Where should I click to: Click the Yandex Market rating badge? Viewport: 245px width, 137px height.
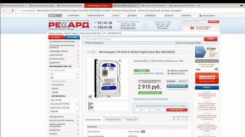pyautogui.click(x=207, y=52)
